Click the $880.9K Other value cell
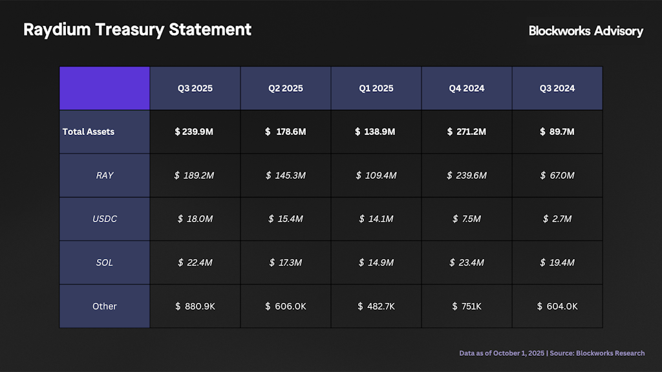The height and width of the screenshot is (372, 662). pyautogui.click(x=195, y=306)
